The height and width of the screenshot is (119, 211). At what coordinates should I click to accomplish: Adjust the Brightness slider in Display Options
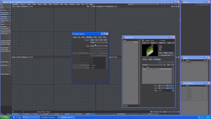point(99,48)
